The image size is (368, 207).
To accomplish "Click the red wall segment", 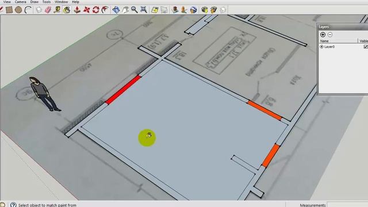I will 123,90.
